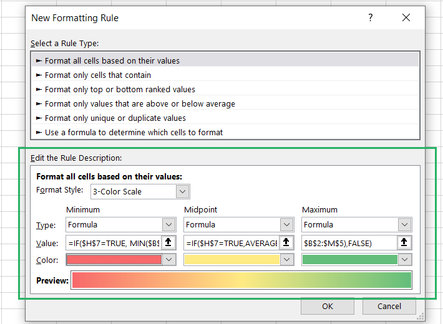Click the Help question mark icon
This screenshot has width=443, height=324.
(x=371, y=18)
